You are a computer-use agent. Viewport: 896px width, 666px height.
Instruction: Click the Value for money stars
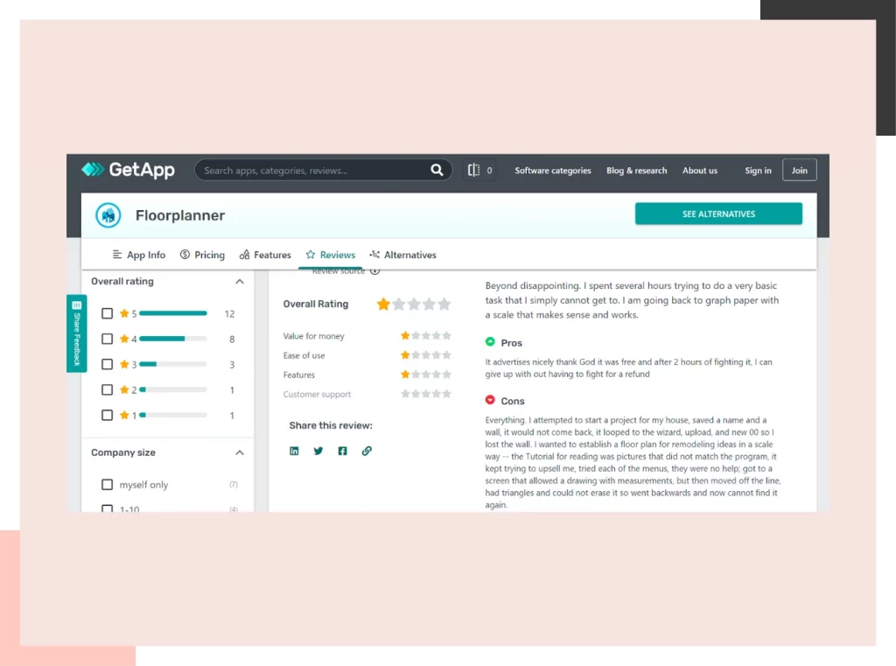[x=426, y=335]
